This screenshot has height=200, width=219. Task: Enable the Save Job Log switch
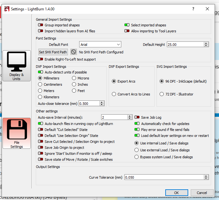coord(137,117)
